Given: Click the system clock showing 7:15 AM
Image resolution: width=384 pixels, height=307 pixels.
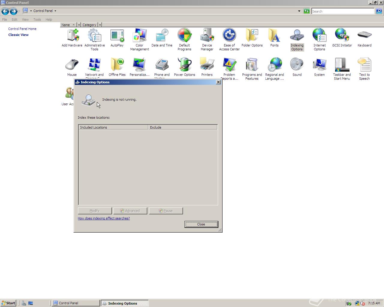Looking at the screenshot, I should click(374, 303).
